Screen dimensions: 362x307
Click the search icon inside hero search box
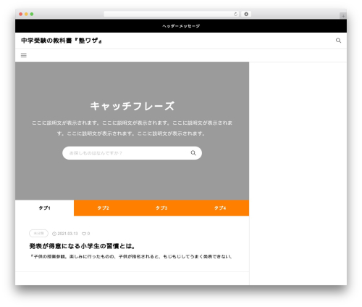click(x=193, y=153)
